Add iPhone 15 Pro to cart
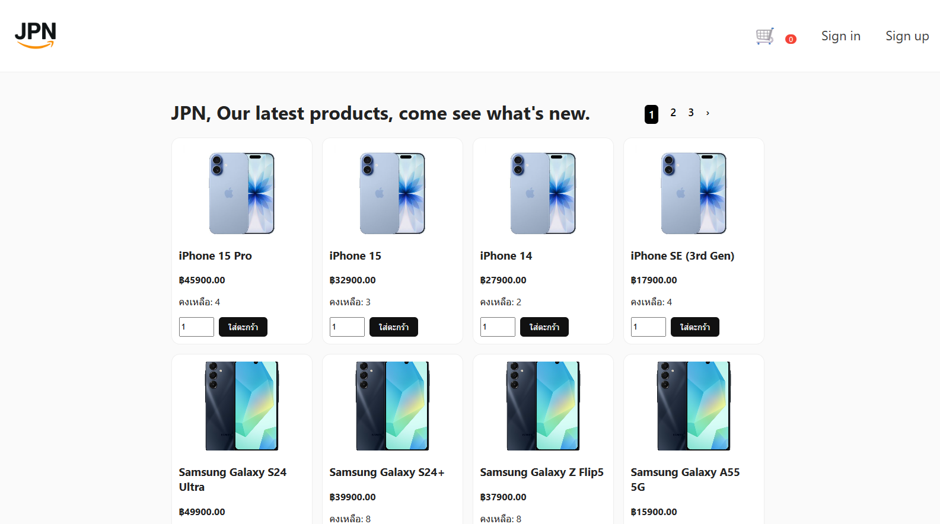 243,327
